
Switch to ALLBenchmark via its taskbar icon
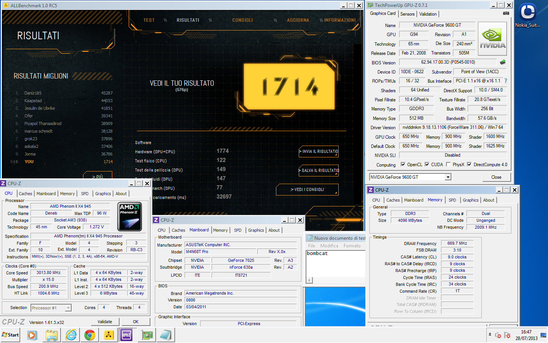[109, 335]
